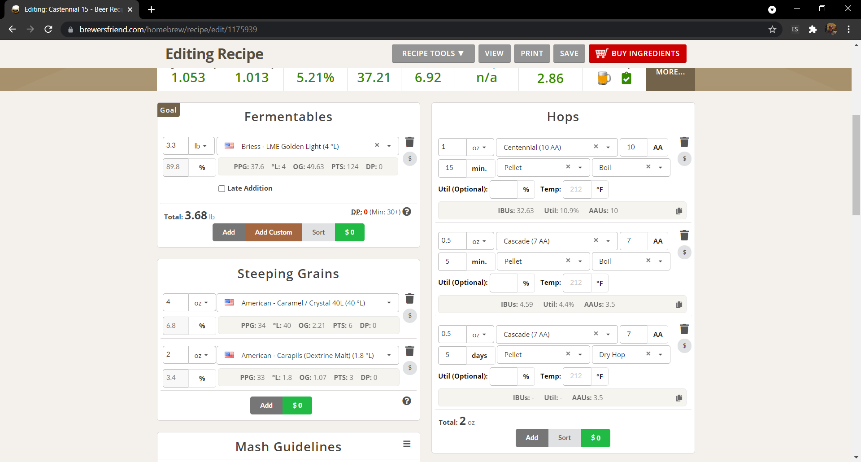
Task: Delete the Briess LME Golden Light fermentable
Action: point(409,142)
